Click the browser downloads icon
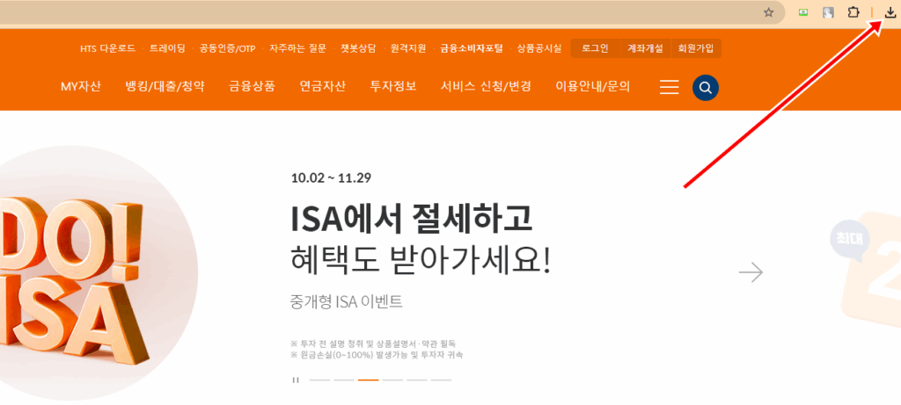 tap(889, 12)
